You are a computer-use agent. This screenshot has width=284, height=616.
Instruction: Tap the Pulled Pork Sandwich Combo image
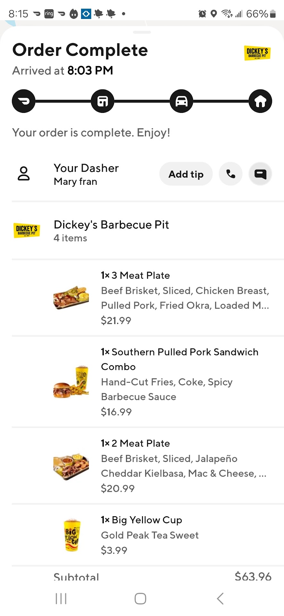(x=71, y=382)
